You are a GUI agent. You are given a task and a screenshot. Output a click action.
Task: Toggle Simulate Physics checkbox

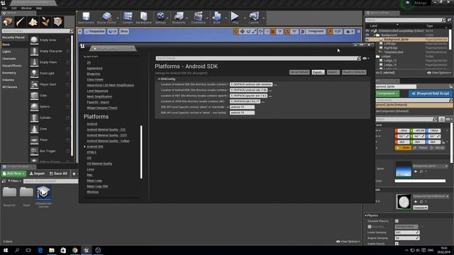(397, 221)
